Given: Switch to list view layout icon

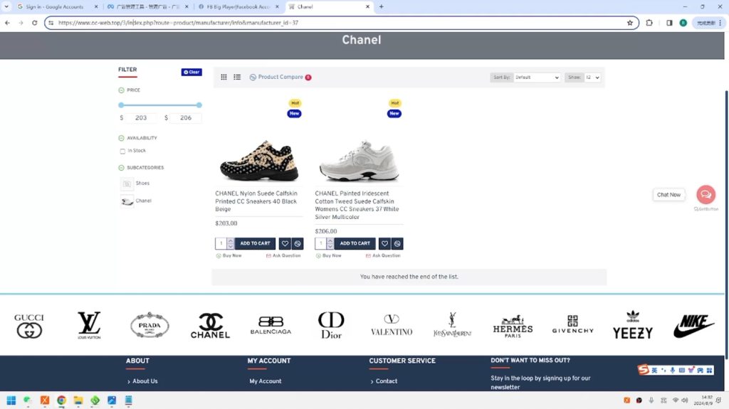Looking at the screenshot, I should click(237, 78).
